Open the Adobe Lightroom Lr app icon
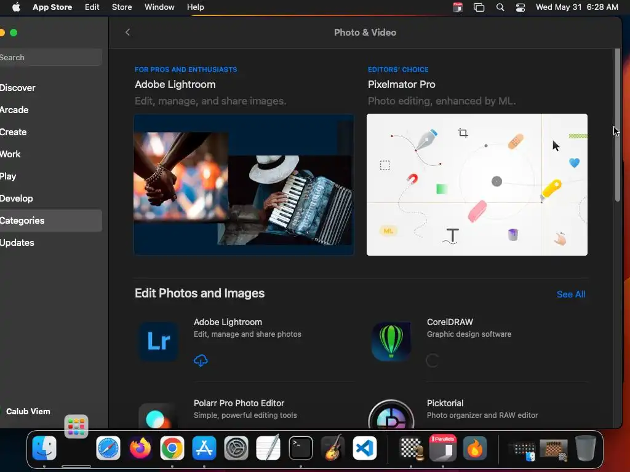The height and width of the screenshot is (472, 630). tap(159, 341)
